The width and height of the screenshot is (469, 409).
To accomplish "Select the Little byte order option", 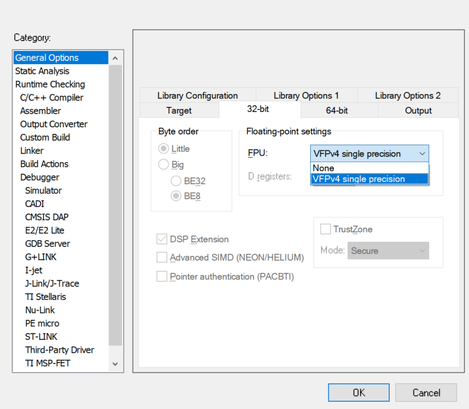I will point(164,148).
